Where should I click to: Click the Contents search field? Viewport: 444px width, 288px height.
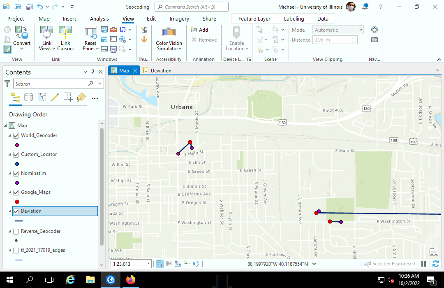click(50, 84)
